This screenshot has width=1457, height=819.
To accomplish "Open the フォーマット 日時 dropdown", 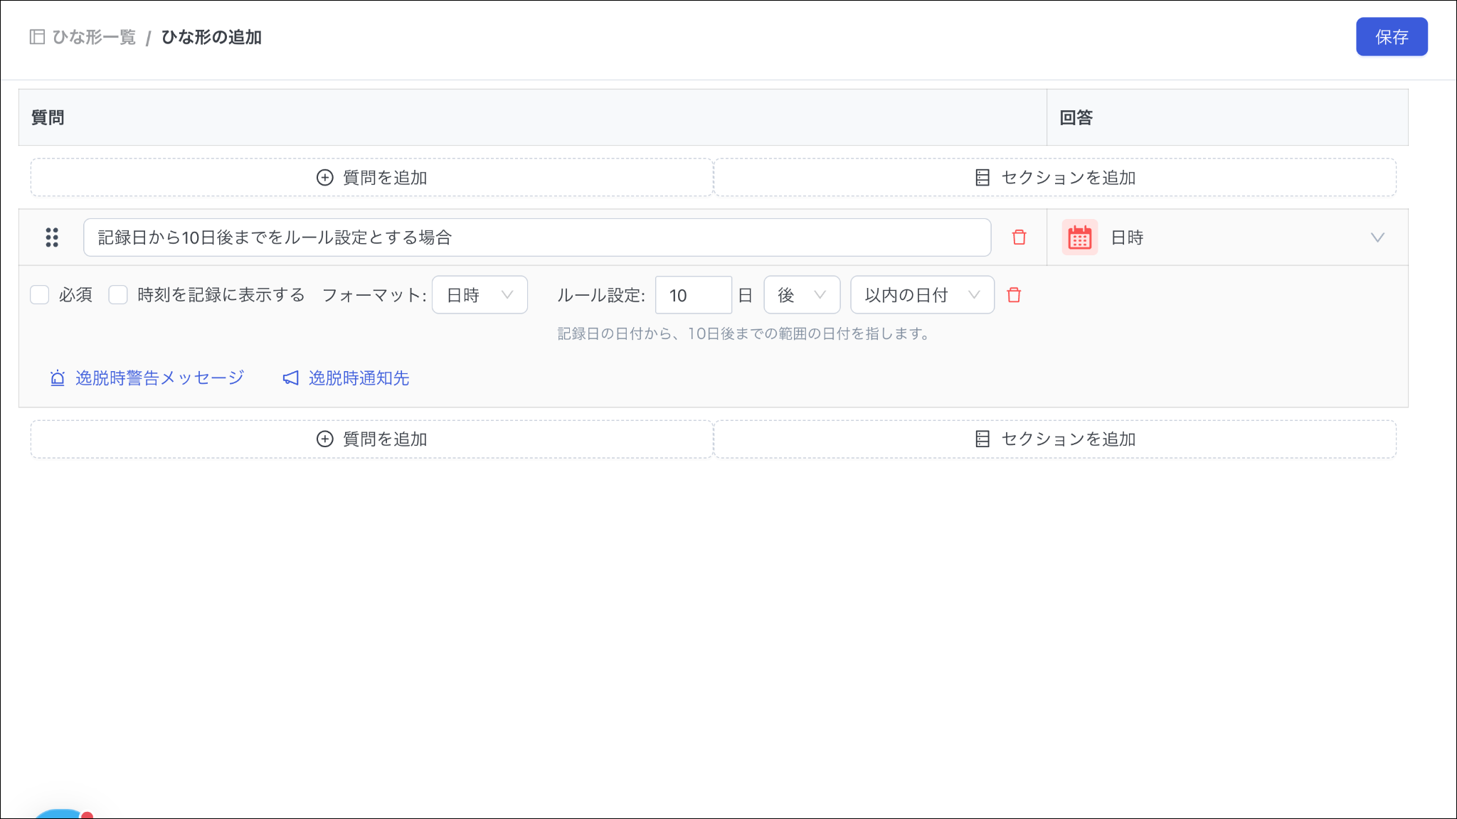I will point(480,295).
